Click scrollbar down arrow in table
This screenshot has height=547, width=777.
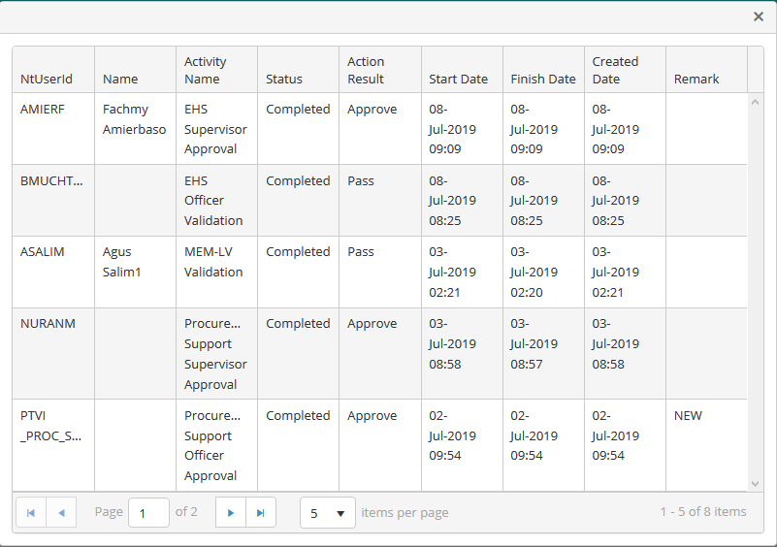click(x=755, y=483)
